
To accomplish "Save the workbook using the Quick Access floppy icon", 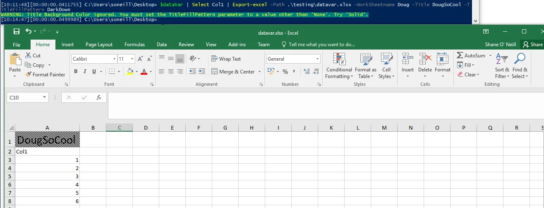I will click(17, 31).
